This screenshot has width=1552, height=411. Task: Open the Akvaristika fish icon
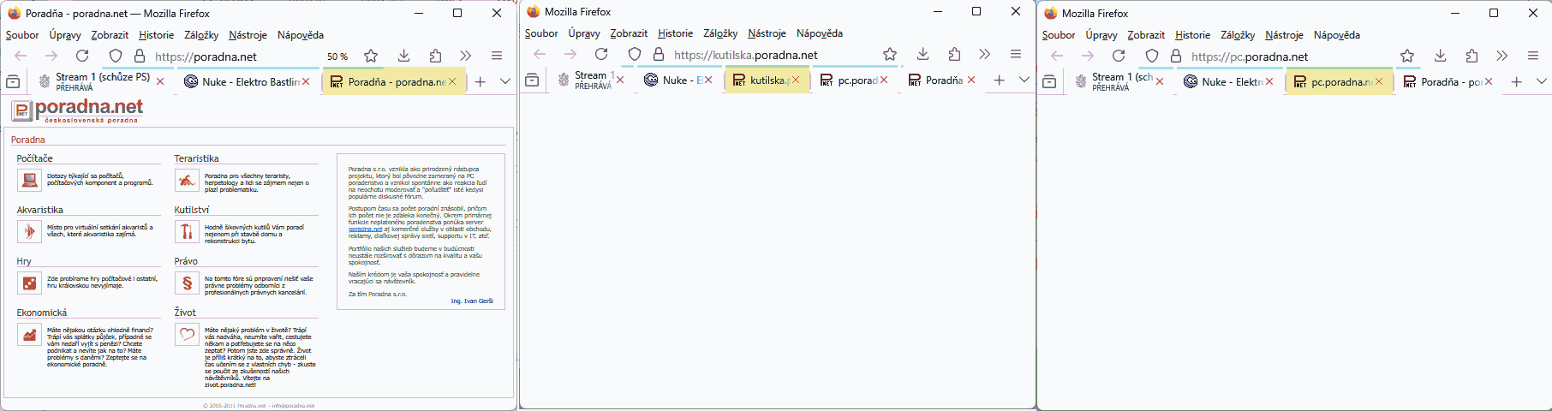tap(30, 231)
